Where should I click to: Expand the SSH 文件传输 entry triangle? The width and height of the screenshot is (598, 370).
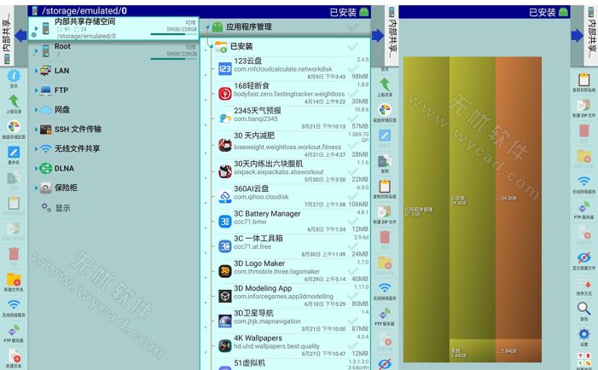(x=36, y=130)
